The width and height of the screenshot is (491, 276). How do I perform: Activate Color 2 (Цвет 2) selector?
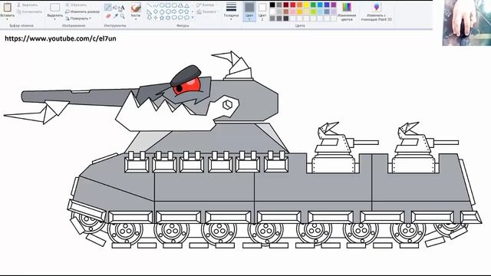[262, 11]
